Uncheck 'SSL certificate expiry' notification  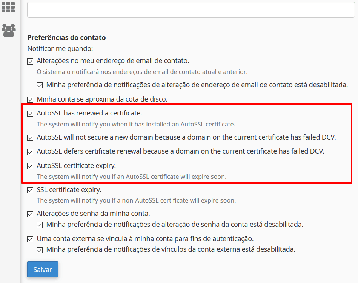[30, 190]
